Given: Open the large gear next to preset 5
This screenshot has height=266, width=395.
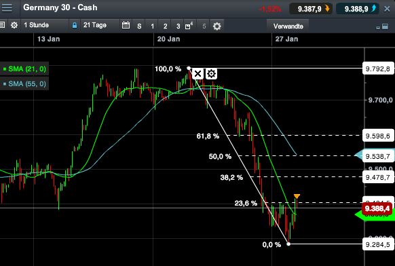Looking at the screenshot, I should 217,26.
